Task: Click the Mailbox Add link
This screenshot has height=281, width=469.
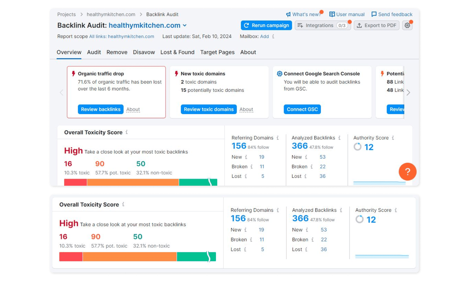Action: coord(264,36)
